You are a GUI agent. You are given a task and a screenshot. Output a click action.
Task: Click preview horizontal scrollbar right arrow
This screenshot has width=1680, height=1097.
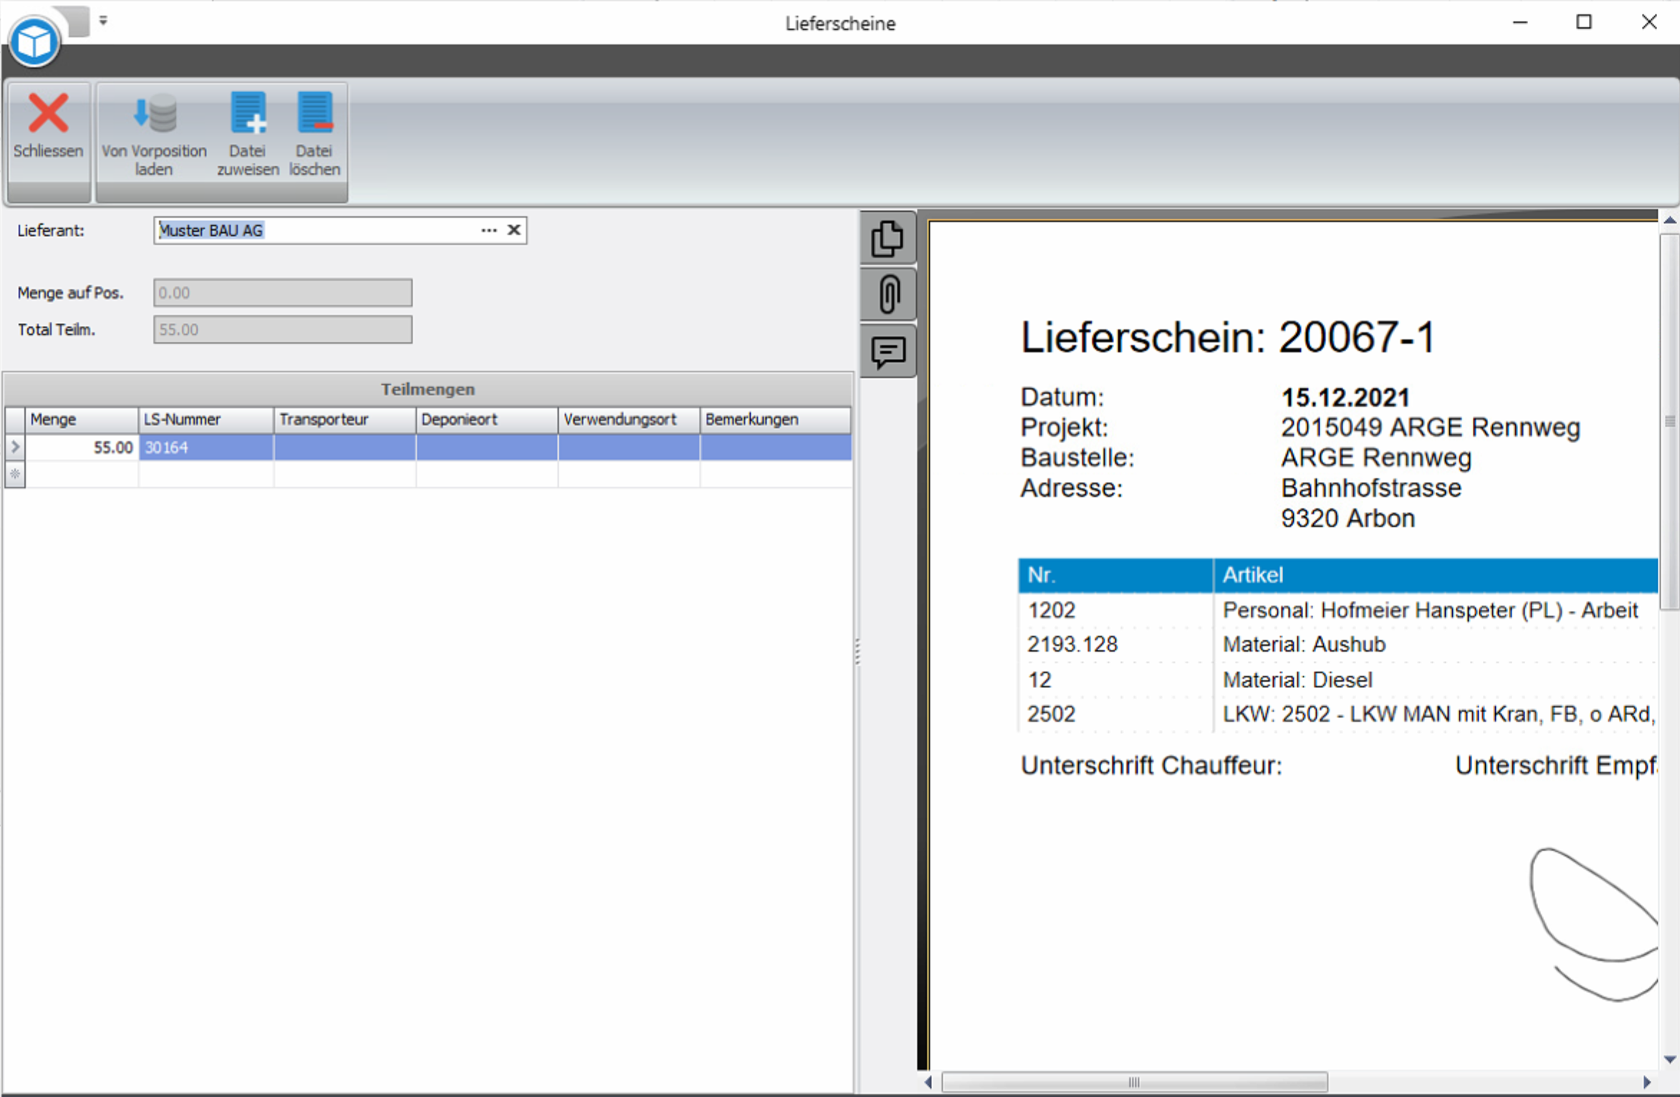[1647, 1082]
